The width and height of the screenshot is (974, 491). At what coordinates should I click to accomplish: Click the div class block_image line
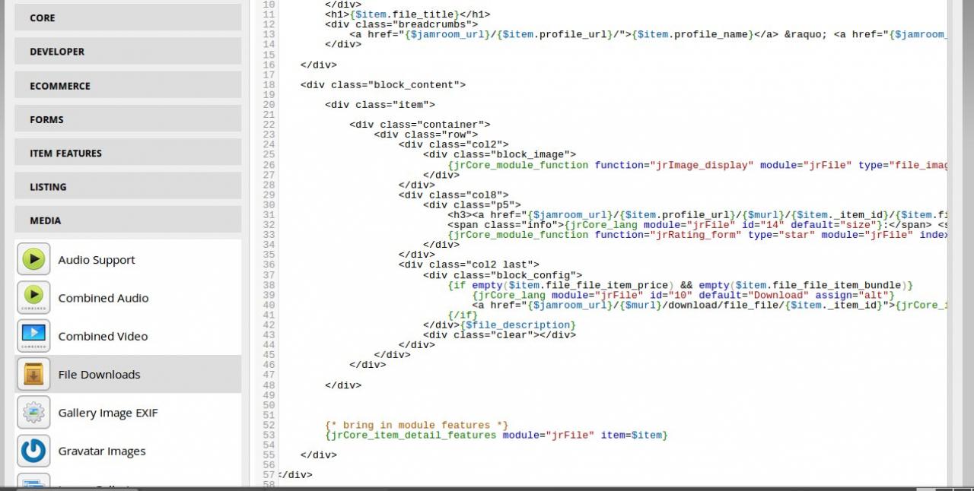[x=500, y=154]
